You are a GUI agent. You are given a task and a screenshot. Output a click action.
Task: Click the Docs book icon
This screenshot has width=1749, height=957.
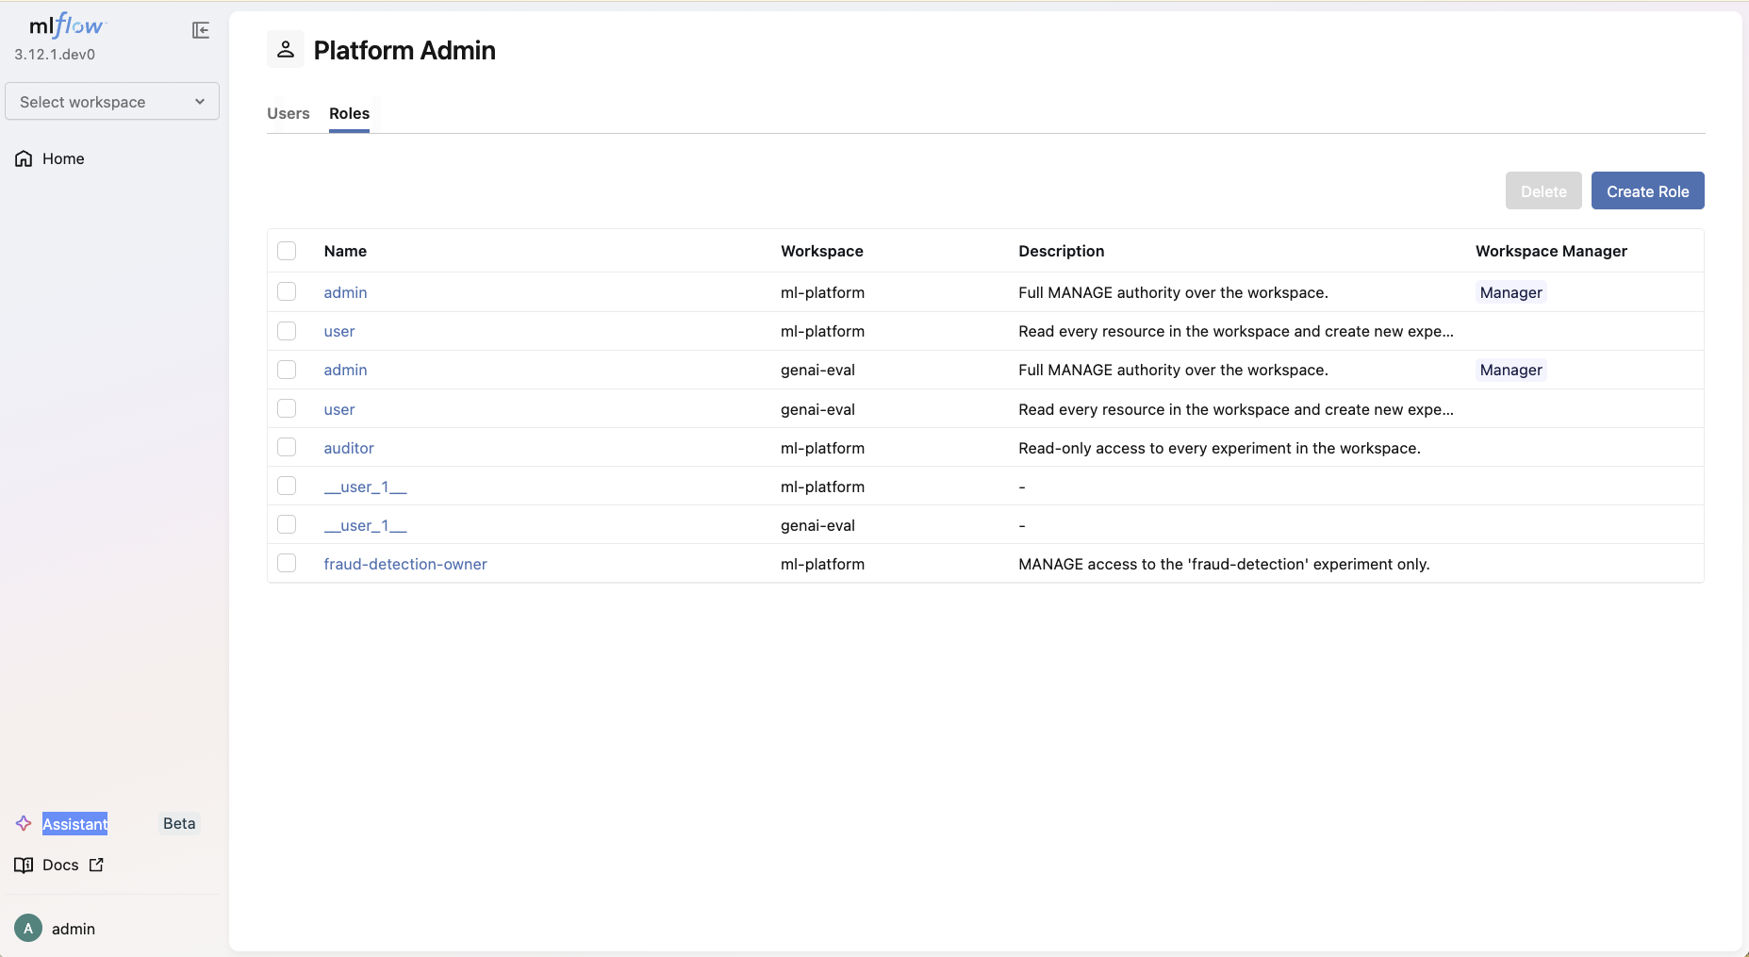24,865
